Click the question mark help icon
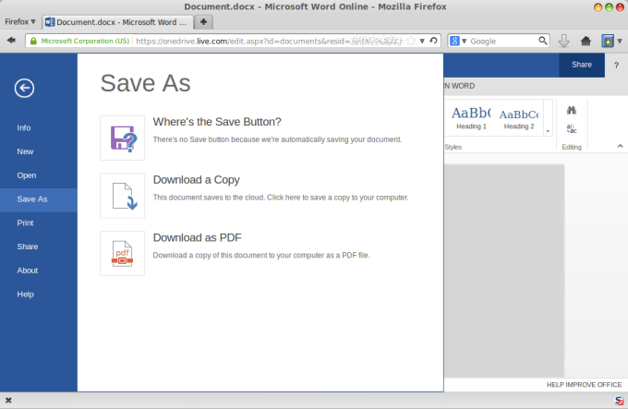628x409 pixels. [616, 66]
